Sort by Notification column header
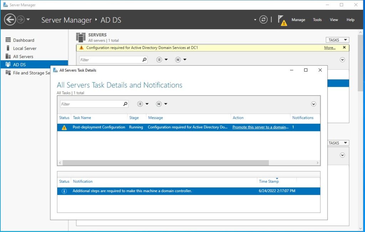Screen dimensions: 365x232 [x=83, y=181]
